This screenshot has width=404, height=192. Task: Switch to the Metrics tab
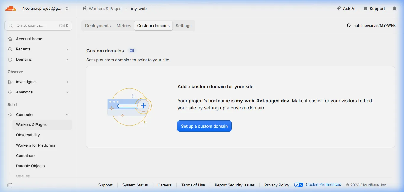pyautogui.click(x=124, y=26)
